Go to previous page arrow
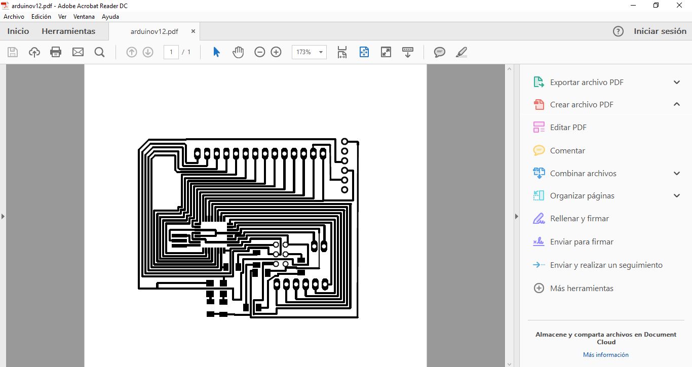The width and height of the screenshot is (692, 367). [x=132, y=52]
